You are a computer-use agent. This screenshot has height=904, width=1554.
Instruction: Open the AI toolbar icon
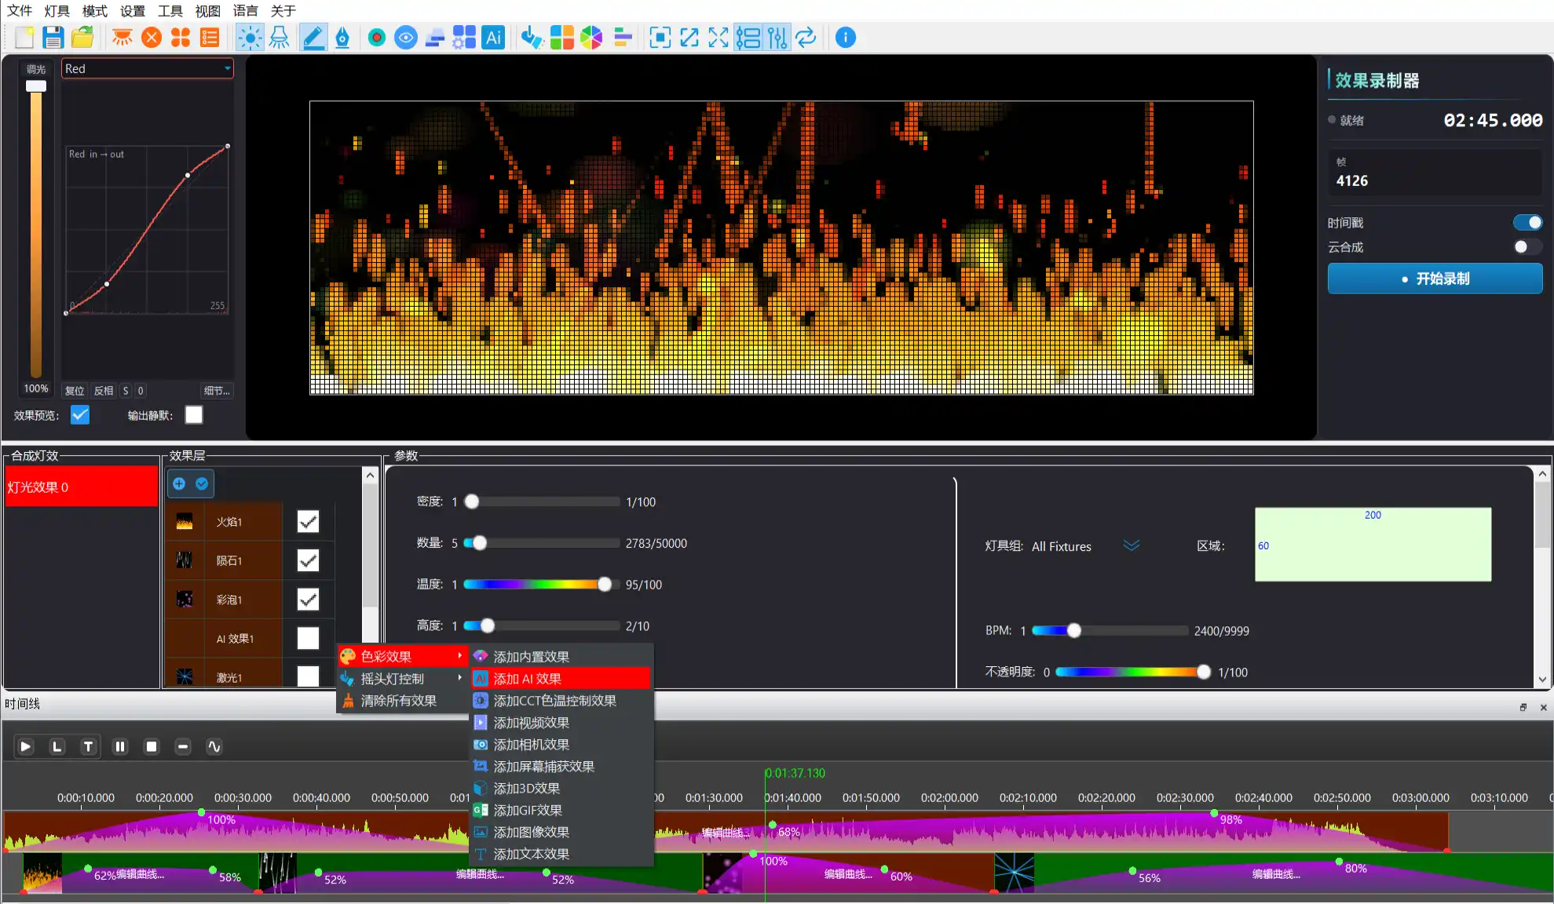click(x=493, y=37)
